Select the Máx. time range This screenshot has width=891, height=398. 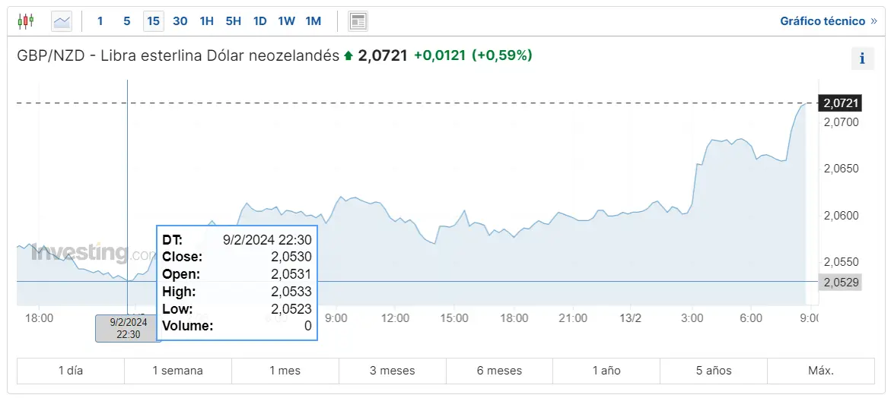pyautogui.click(x=821, y=371)
